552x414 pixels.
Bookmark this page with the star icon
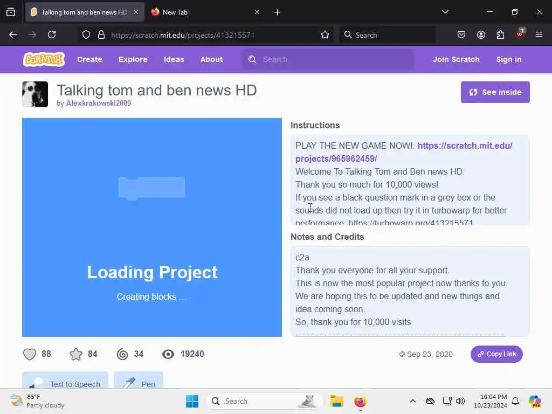tap(325, 34)
